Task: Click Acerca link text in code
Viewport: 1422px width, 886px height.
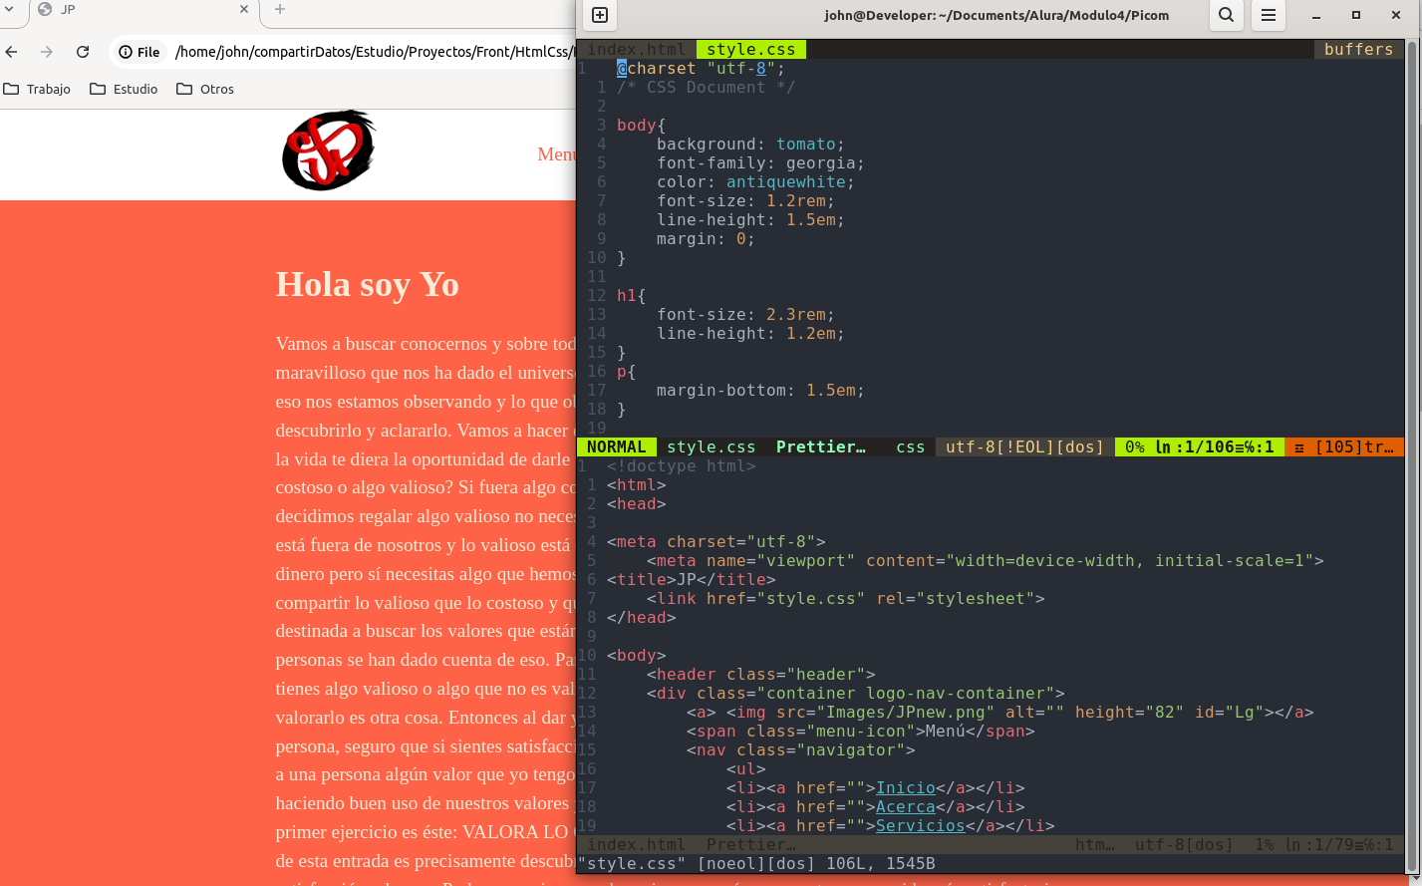Action: click(x=905, y=807)
